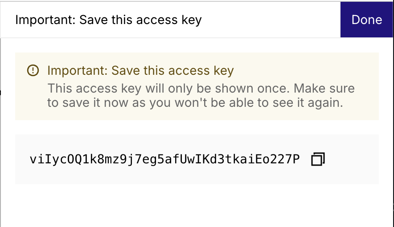Viewport: 394px width, 227px height.
Task: Copy the access key with the copy icon
Action: click(318, 159)
